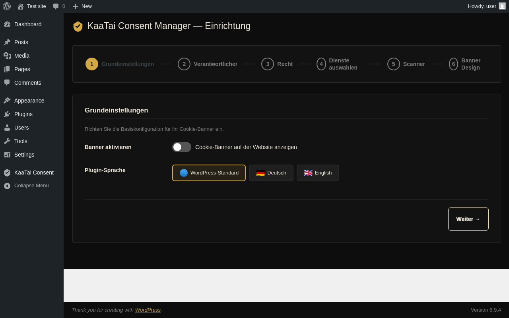Viewport: 509px width, 318px height.
Task: Choose Deutsch as plugin language
Action: (271, 173)
